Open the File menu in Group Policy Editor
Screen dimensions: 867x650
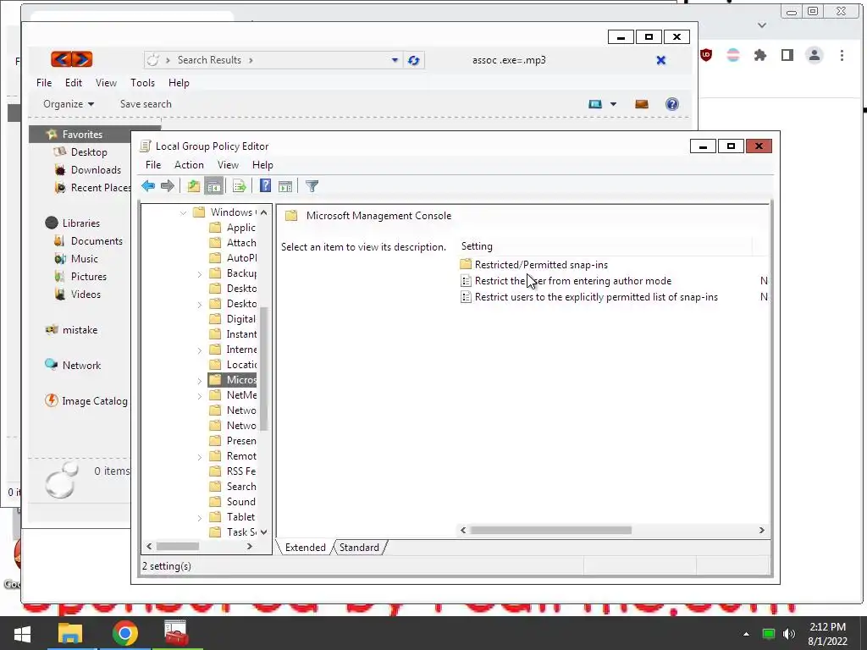[x=153, y=165]
